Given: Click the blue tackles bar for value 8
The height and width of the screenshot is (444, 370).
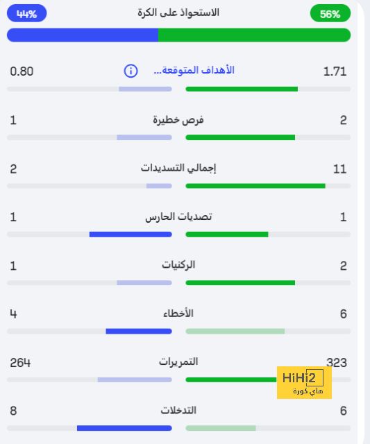Looking at the screenshot, I should (124, 428).
